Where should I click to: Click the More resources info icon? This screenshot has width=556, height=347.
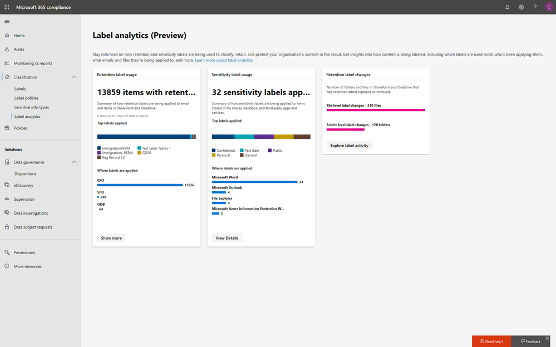pos(7,266)
